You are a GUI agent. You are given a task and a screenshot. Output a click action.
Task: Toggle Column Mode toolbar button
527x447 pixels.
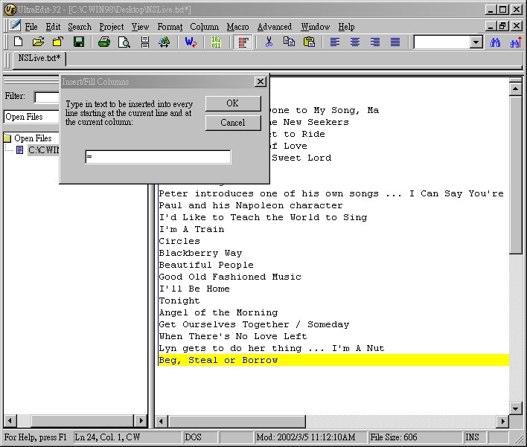pyautogui.click(x=243, y=42)
